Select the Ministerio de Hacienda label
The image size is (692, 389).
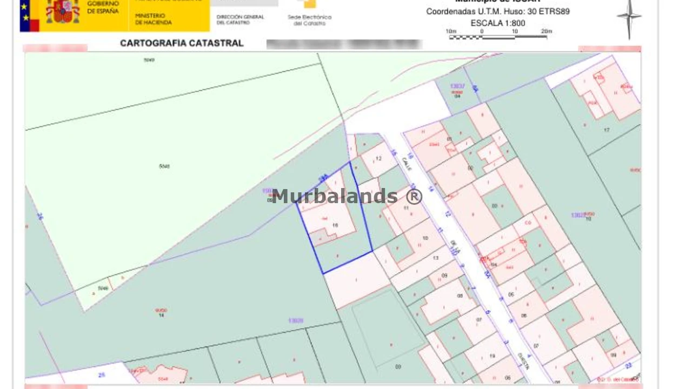tap(154, 19)
